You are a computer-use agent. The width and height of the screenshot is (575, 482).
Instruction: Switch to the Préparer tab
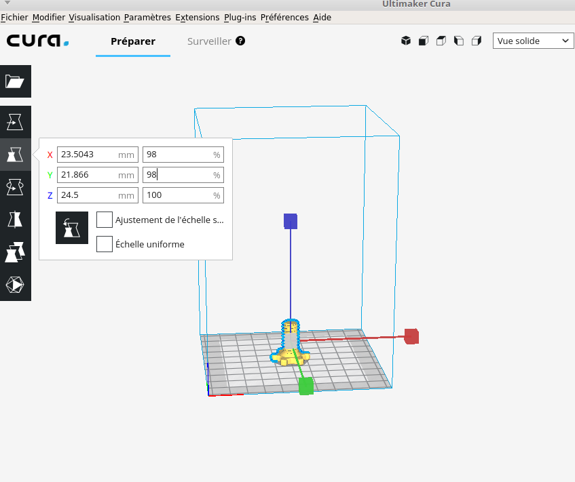click(x=133, y=41)
